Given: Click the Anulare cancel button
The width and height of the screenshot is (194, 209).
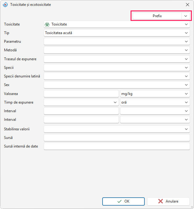Looking at the screenshot, I should 168,201.
